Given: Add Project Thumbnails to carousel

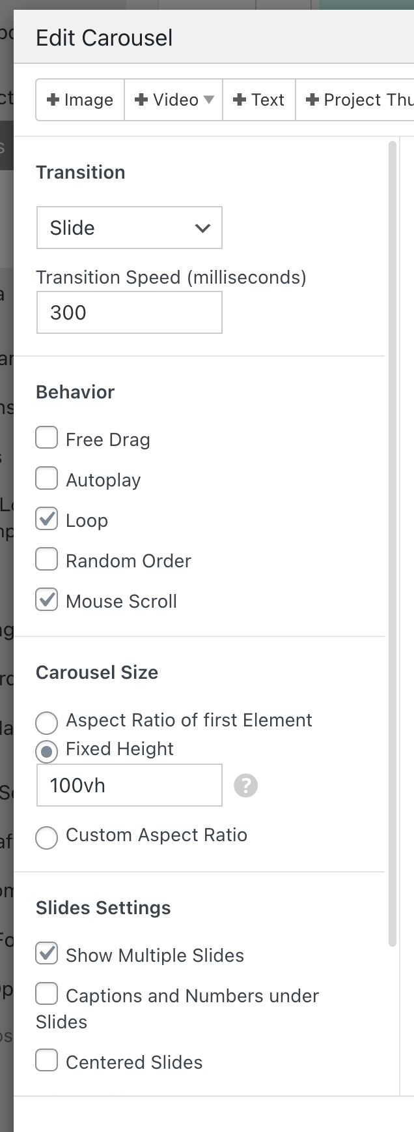Looking at the screenshot, I should tap(358, 100).
